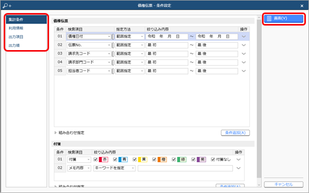This screenshot has width=309, height=193.
Task: Click 担当者コード end field showing 最後
Action: tap(217, 71)
